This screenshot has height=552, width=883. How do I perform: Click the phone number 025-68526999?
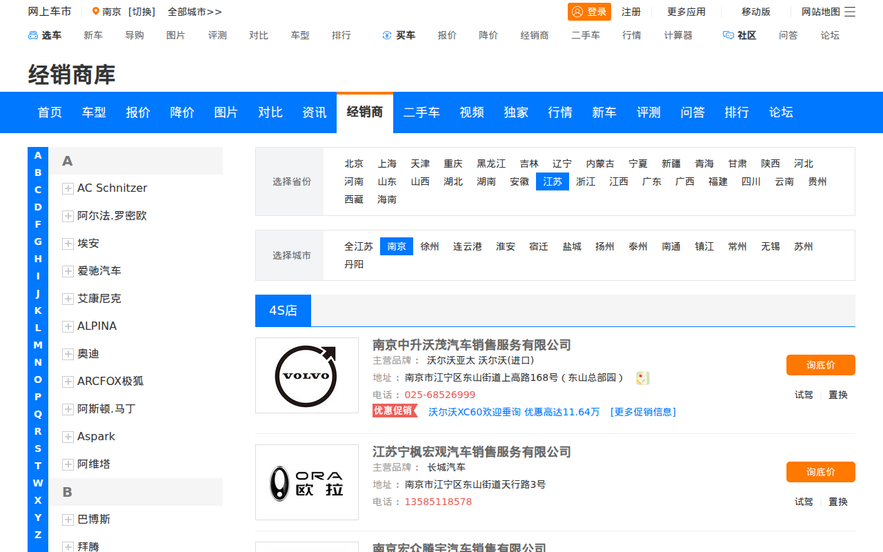[440, 395]
